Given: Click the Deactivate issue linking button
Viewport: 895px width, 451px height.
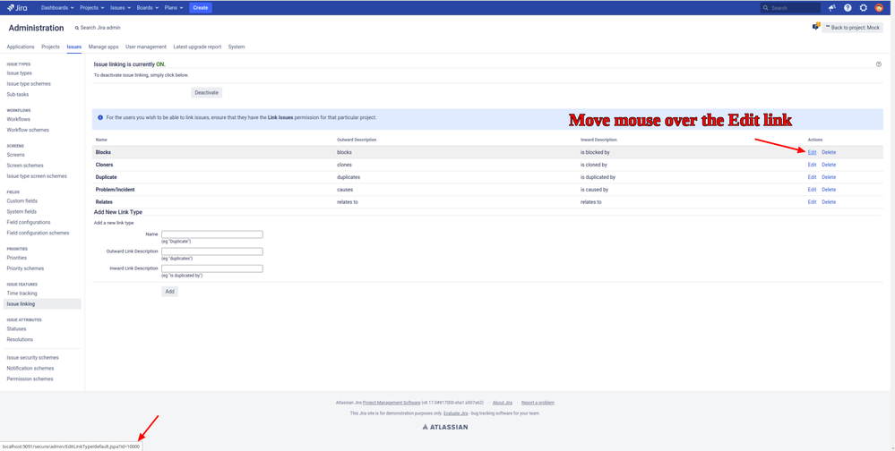Looking at the screenshot, I should (207, 92).
